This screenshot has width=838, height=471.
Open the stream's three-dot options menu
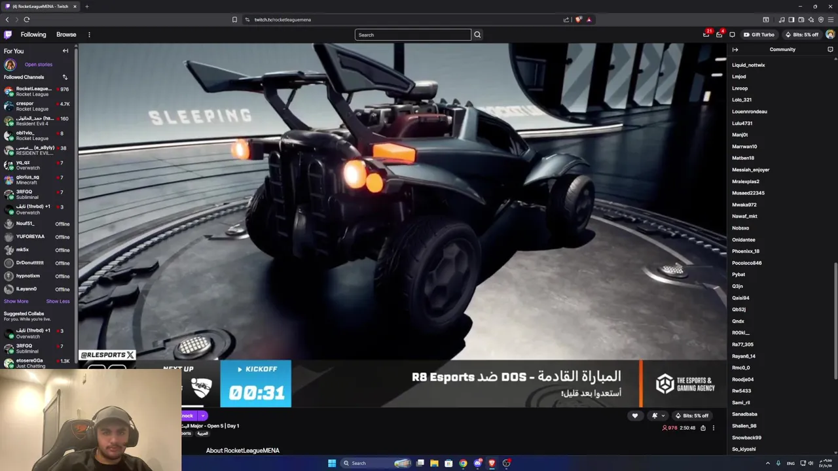point(714,428)
